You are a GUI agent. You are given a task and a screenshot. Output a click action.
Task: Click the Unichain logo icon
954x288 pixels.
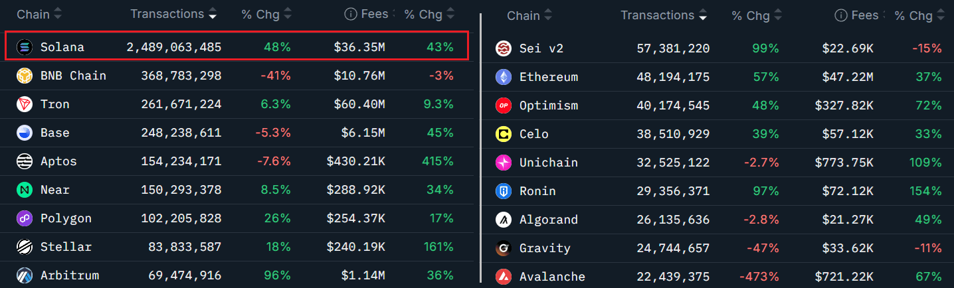click(504, 163)
